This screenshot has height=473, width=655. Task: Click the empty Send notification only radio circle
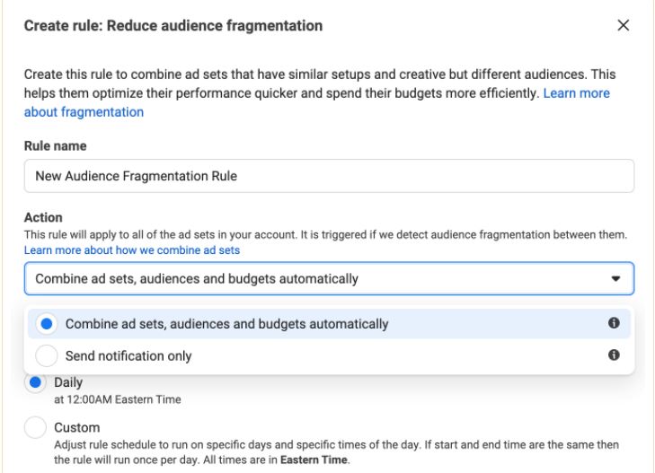coord(47,356)
